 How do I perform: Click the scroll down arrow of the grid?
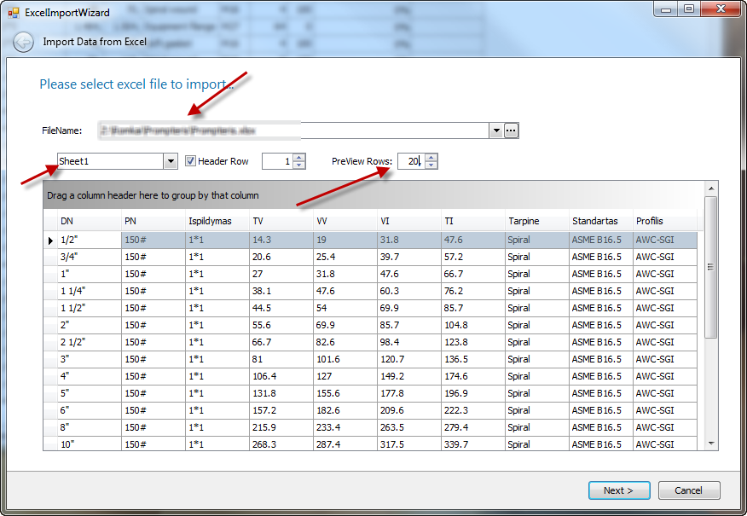click(711, 444)
